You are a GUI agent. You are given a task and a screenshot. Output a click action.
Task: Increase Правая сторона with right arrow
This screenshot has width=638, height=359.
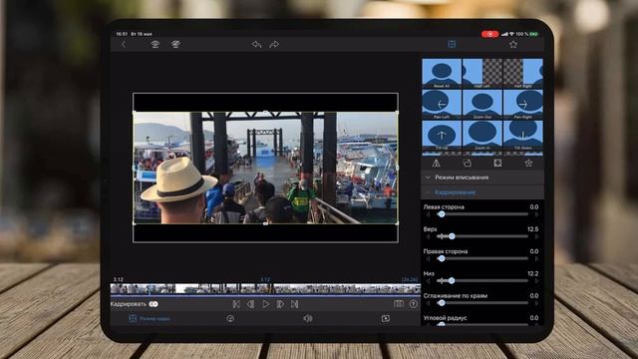click(x=536, y=258)
